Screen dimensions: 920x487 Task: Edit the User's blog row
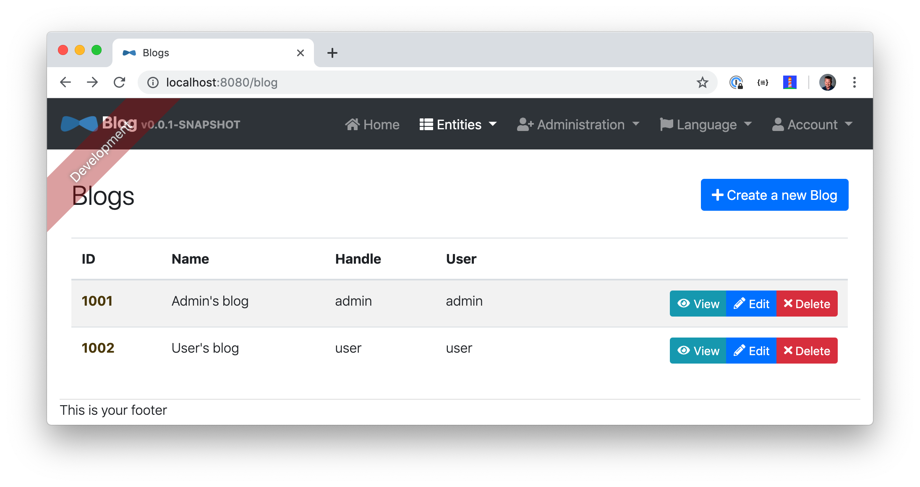point(751,351)
